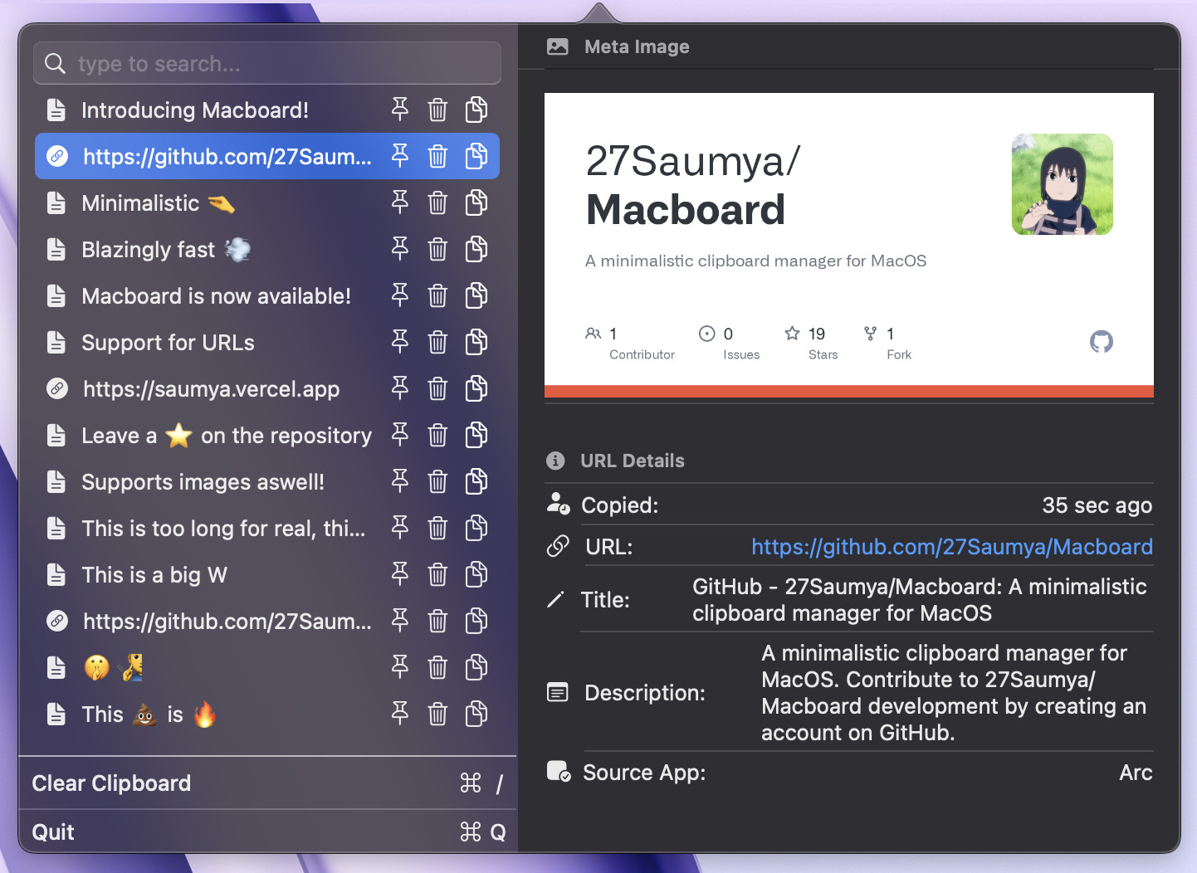Copy the "This 💩 is 🔥" entry
This screenshot has width=1197, height=873.
click(x=476, y=714)
